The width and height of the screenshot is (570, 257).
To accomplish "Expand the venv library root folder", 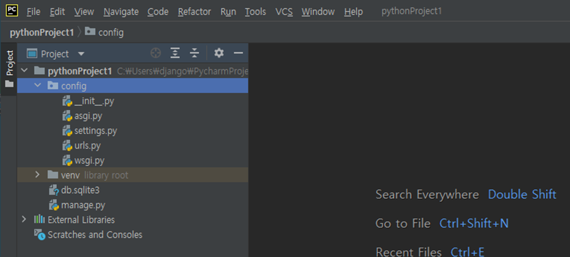I will [x=37, y=175].
